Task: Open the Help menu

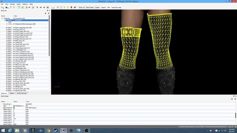Action: [31, 4]
